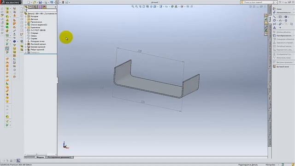Open the Исследование движения 1 tab
This screenshot has height=166, width=295.
59,157
